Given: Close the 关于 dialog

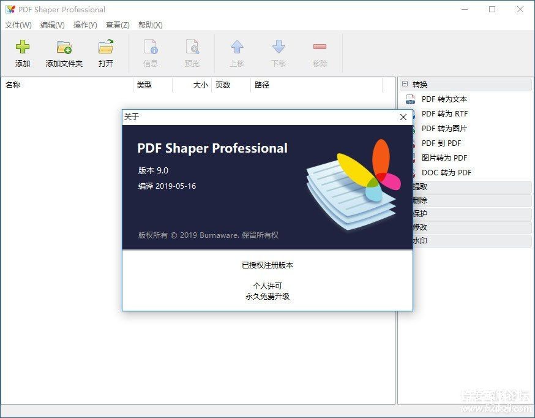Looking at the screenshot, I should click(403, 117).
